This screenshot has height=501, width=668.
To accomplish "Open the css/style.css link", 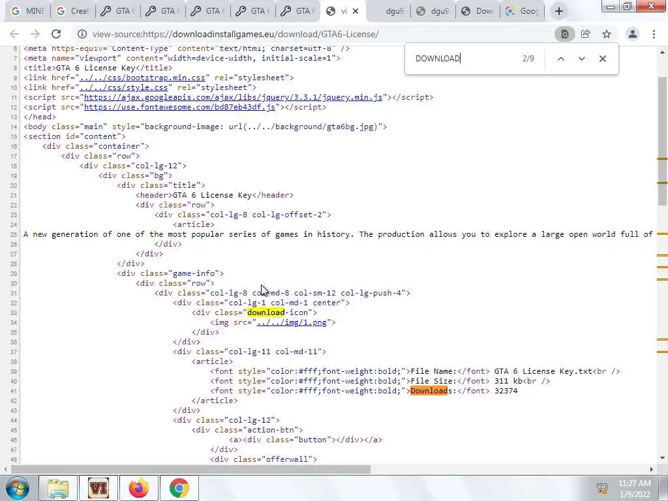I will [123, 87].
